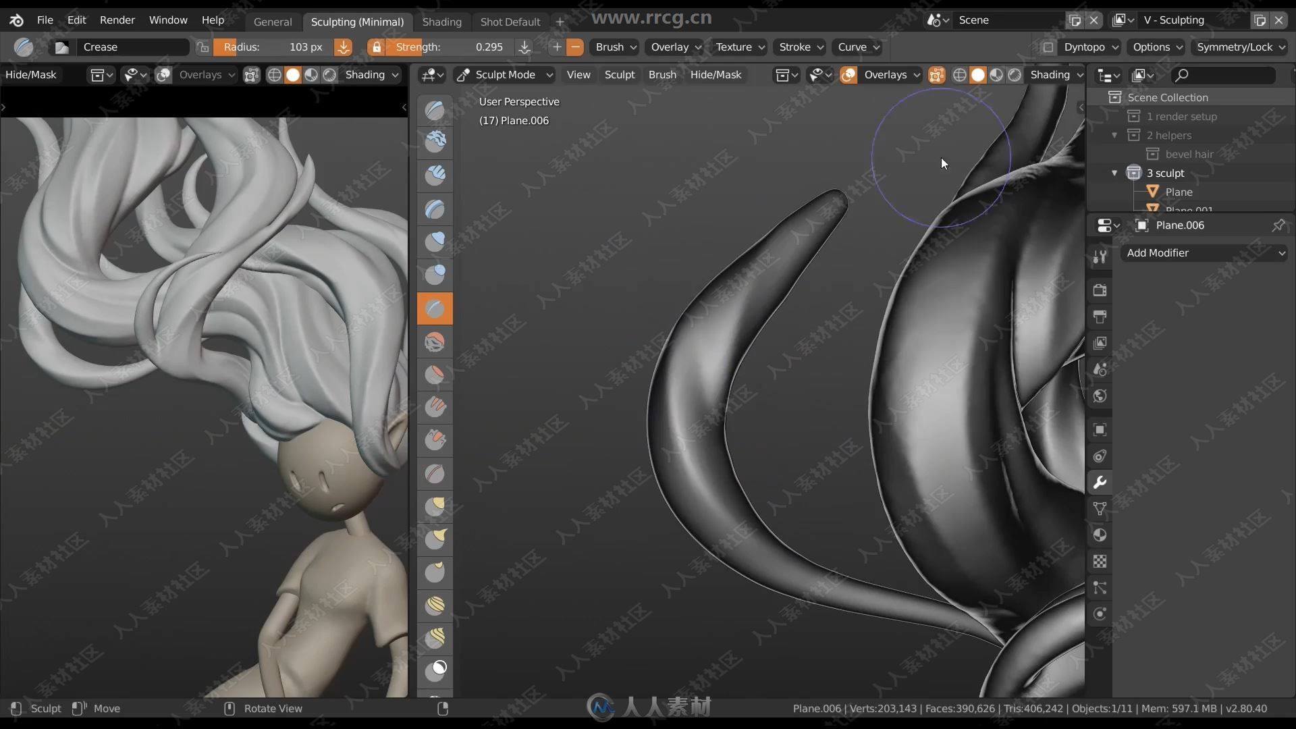Switch to Shading workspace tab

click(x=442, y=20)
